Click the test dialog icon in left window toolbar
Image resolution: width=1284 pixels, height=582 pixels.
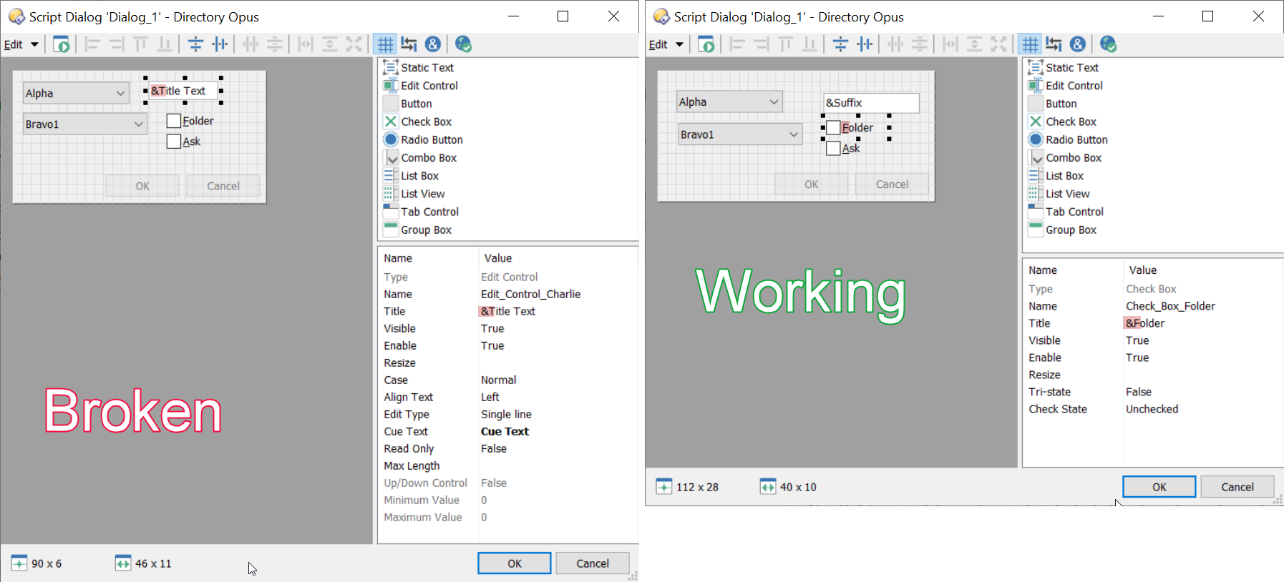[62, 44]
